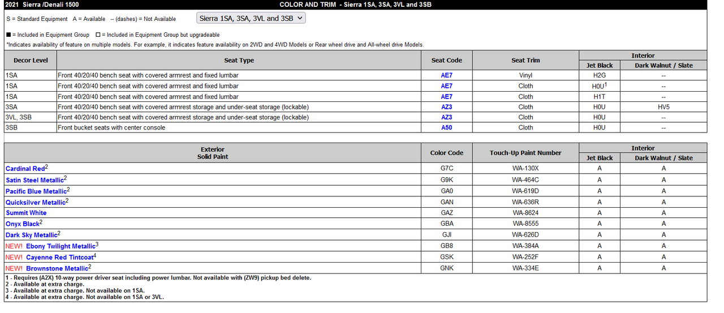The height and width of the screenshot is (313, 724).
Task: Open Pacific Blue Metallic paint link
Action: tap(36, 191)
